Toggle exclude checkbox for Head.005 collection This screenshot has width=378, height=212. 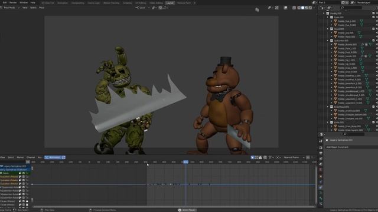[373, 29]
